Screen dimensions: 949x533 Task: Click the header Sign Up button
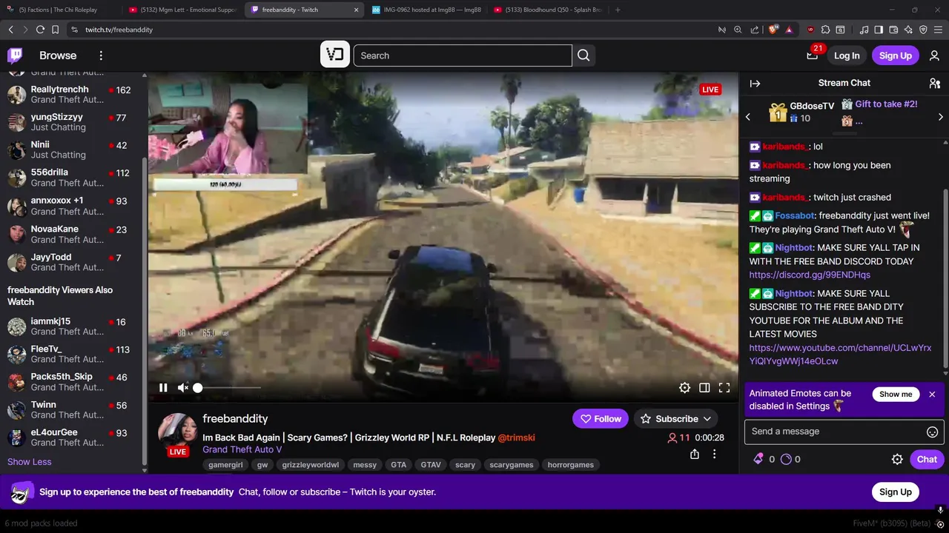pyautogui.click(x=896, y=56)
